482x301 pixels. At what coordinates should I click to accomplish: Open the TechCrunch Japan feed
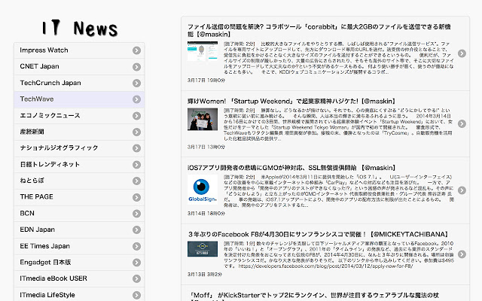[x=79, y=83]
